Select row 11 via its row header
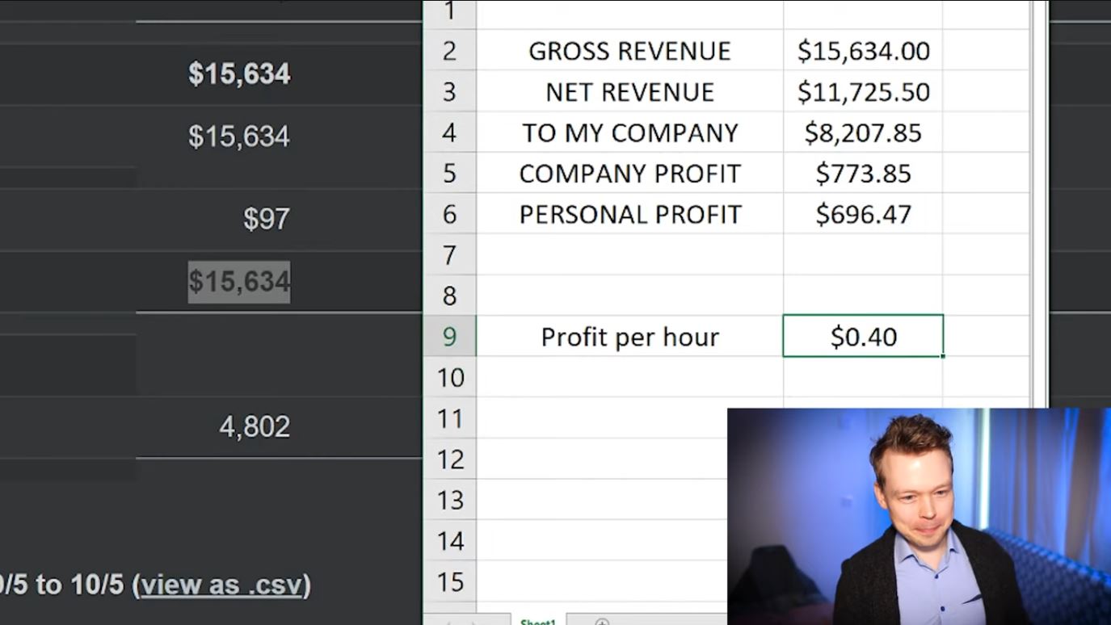Image resolution: width=1111 pixels, height=625 pixels. [x=449, y=418]
